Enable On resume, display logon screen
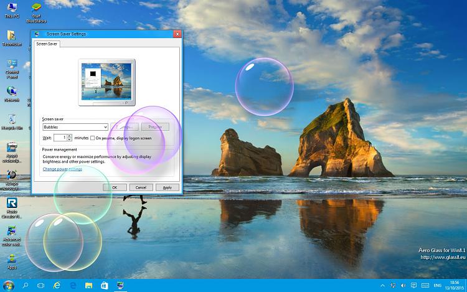This screenshot has width=467, height=292. click(x=93, y=138)
